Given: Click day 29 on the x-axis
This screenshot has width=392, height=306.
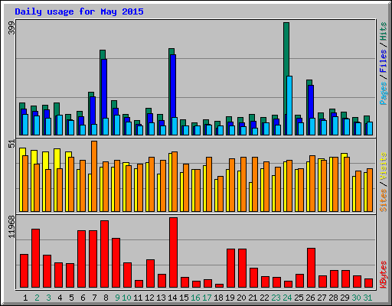Looking at the screenshot, I should 345,298.
